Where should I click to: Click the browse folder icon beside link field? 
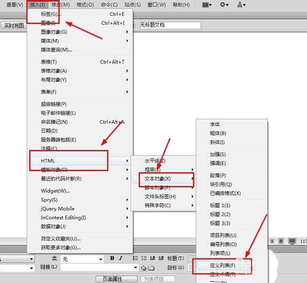151,268
